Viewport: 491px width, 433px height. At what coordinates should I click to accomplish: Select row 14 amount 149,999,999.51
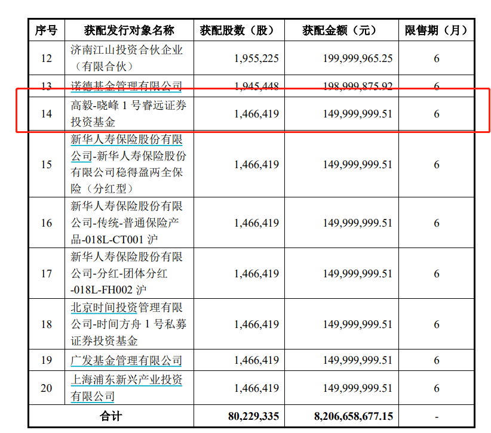click(358, 114)
